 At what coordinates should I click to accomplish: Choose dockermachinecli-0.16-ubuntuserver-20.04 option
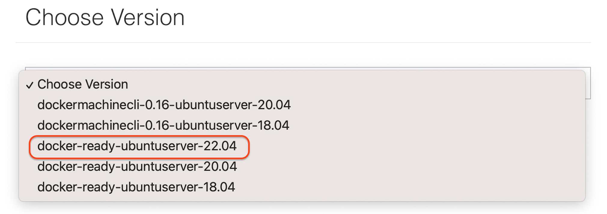pos(164,105)
